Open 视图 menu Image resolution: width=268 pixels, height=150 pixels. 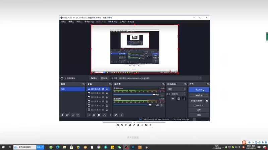[79, 22]
